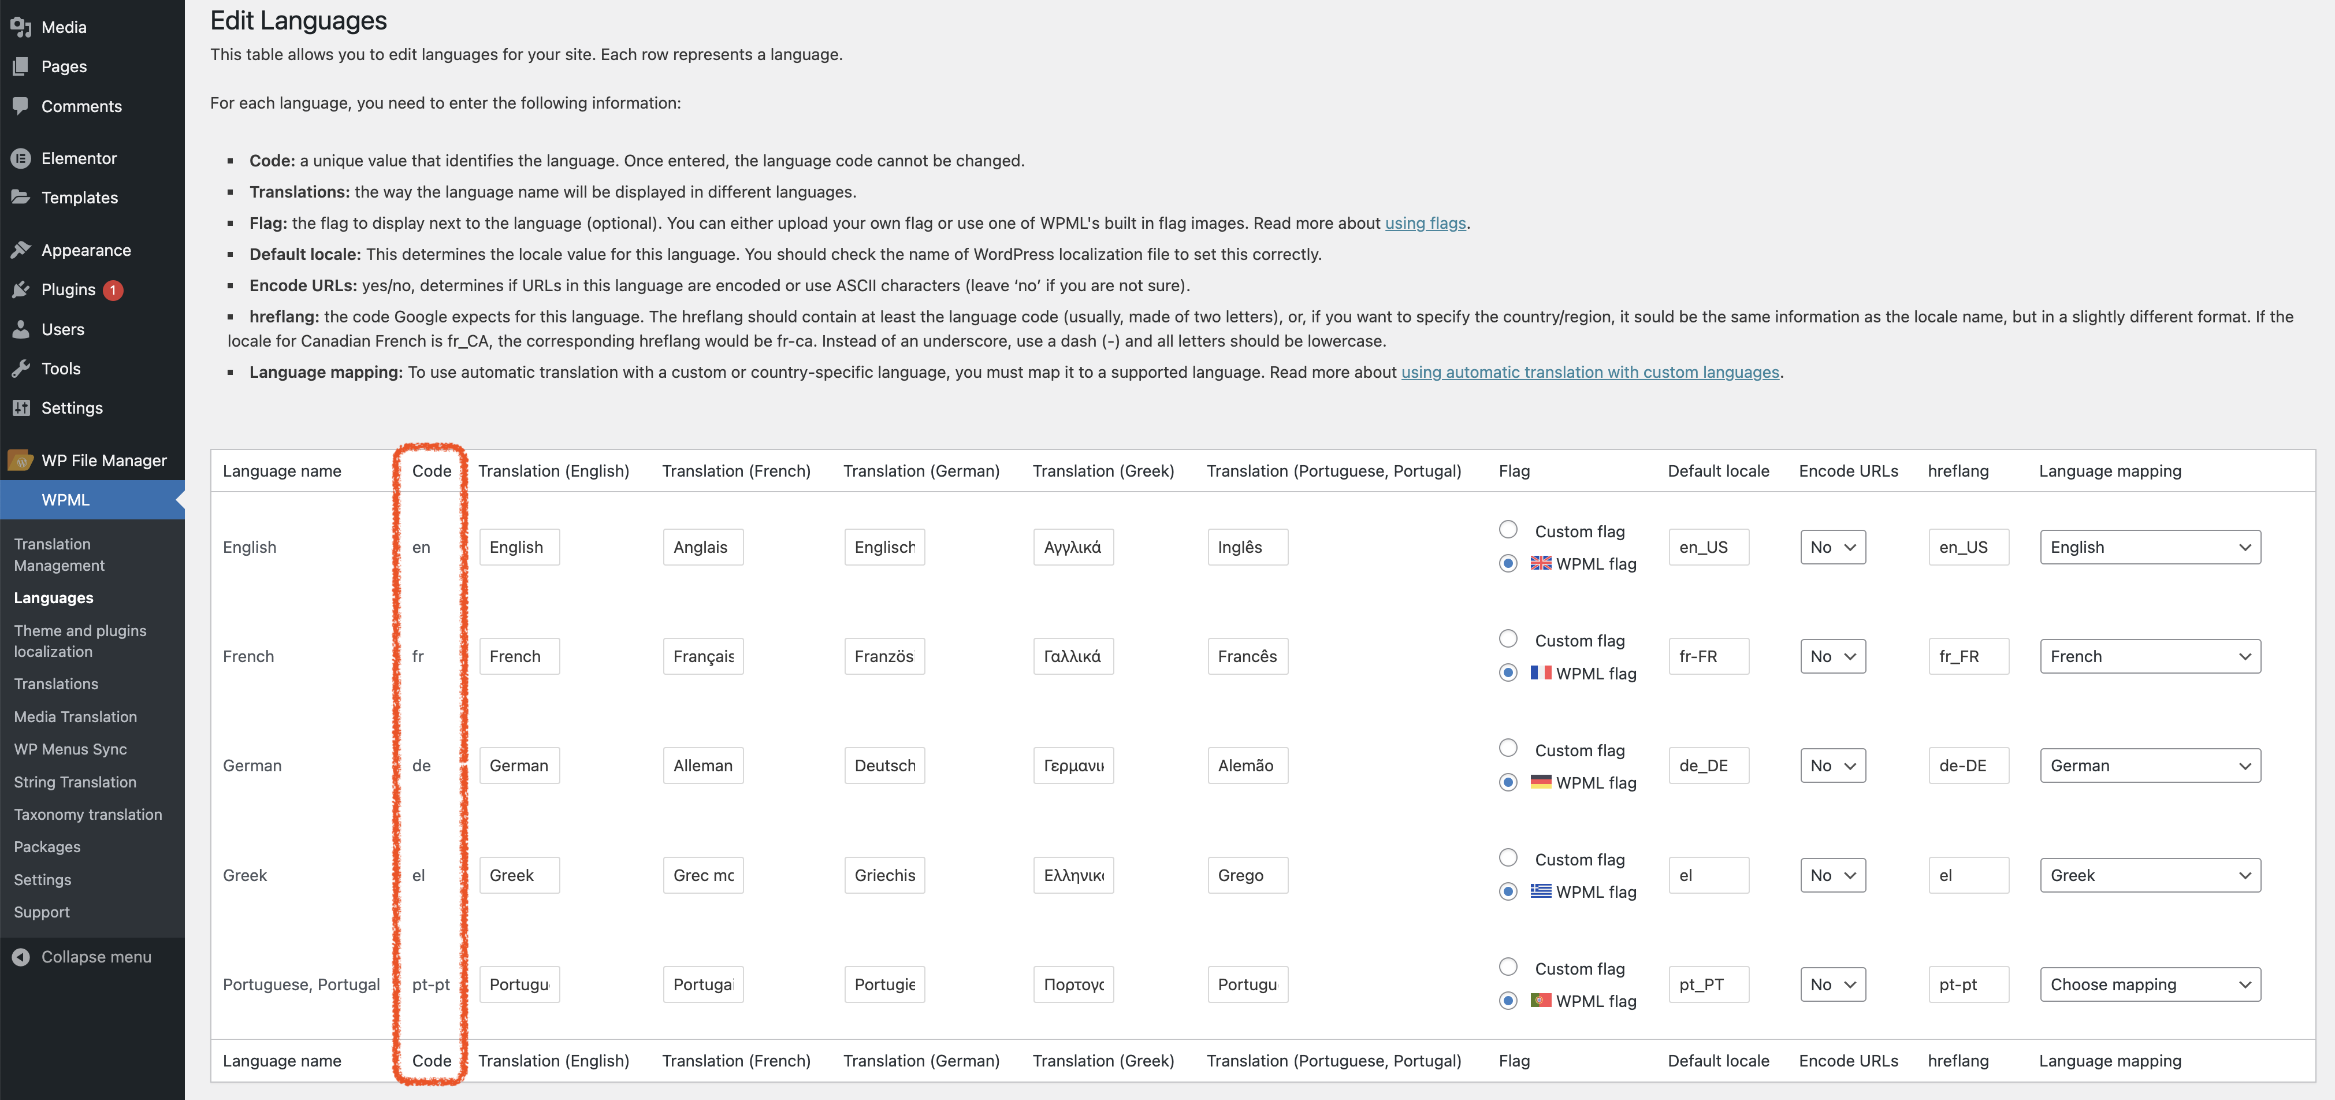Open WPML Support page
The image size is (2335, 1100).
point(42,912)
